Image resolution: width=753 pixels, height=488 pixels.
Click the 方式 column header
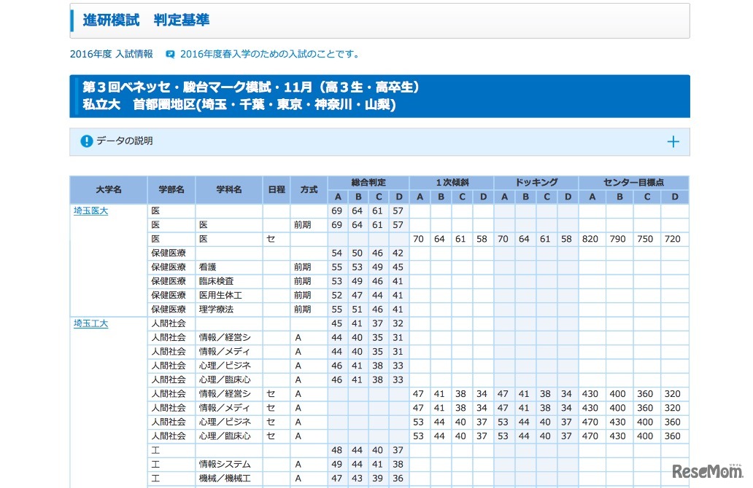(x=308, y=189)
